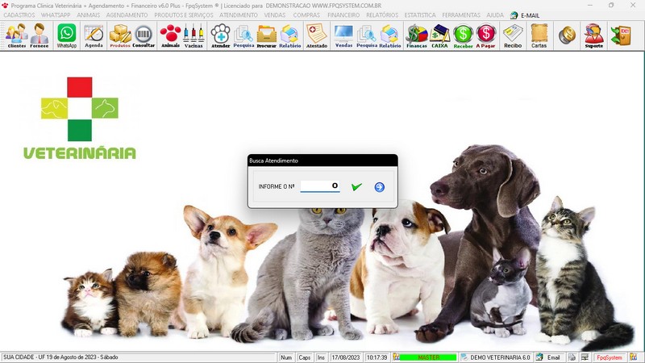Open the Cartas parchment icon
The image size is (645, 363).
tap(539, 35)
